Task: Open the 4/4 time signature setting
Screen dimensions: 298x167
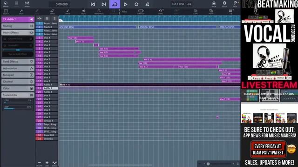Action: [189, 4]
